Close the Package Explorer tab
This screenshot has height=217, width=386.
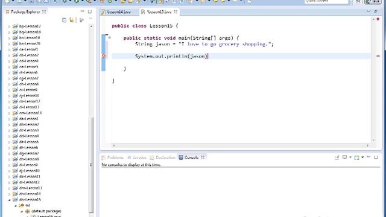(44, 11)
